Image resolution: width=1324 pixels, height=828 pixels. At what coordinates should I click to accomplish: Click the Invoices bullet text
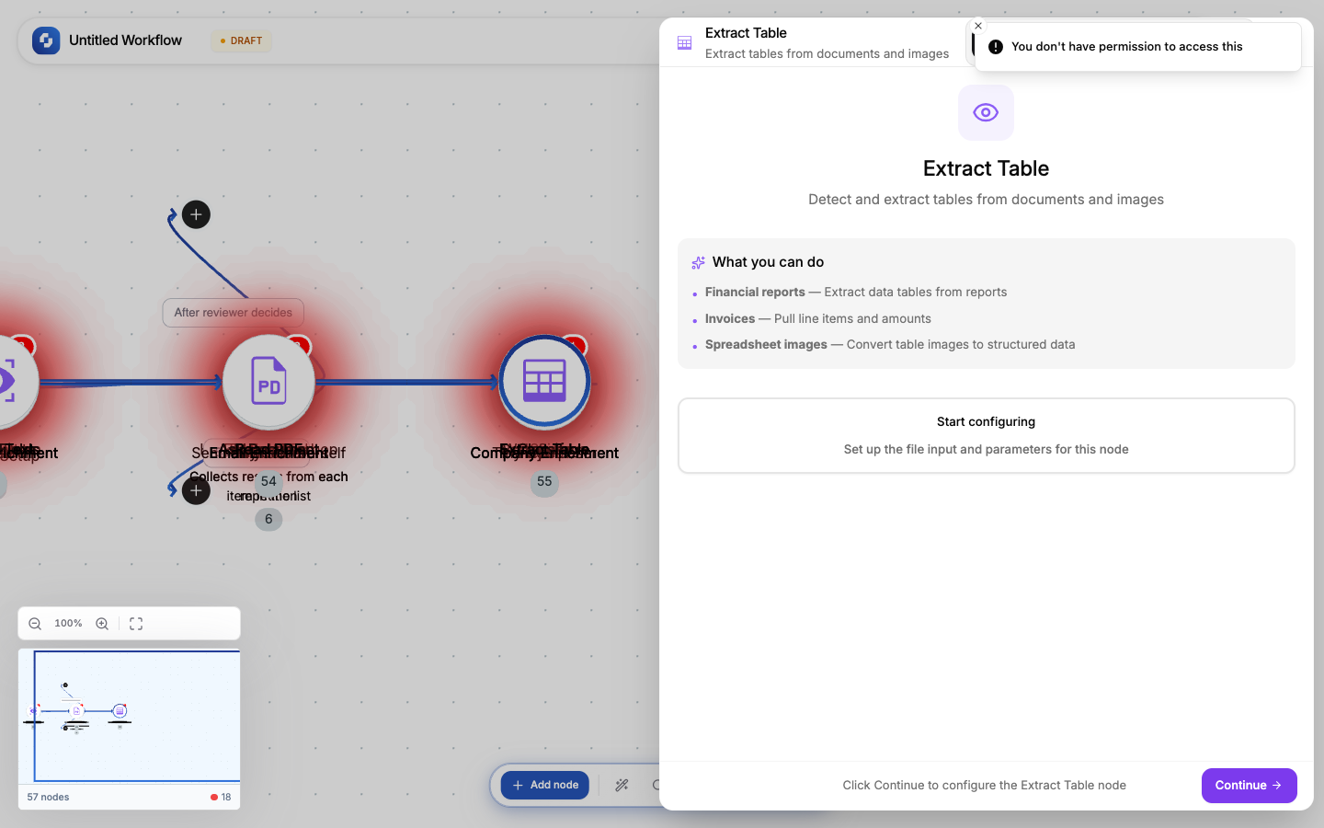(817, 318)
